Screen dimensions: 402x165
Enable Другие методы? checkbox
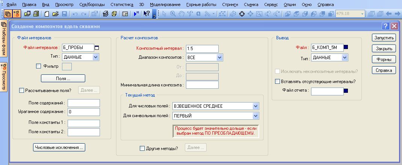pyautogui.click(x=142, y=148)
